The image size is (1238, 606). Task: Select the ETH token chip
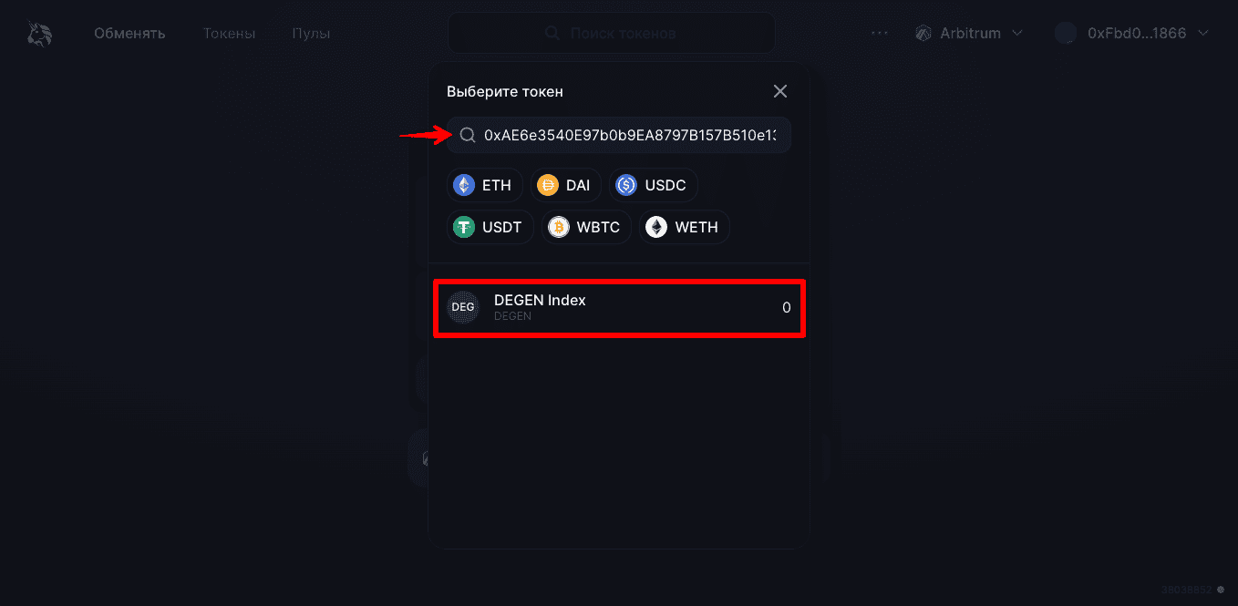(485, 185)
